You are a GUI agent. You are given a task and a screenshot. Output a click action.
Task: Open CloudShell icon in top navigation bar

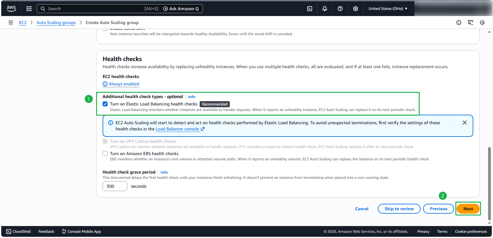click(x=310, y=9)
